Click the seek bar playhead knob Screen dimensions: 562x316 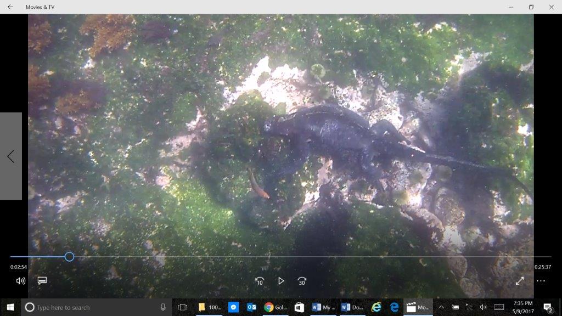pyautogui.click(x=70, y=257)
